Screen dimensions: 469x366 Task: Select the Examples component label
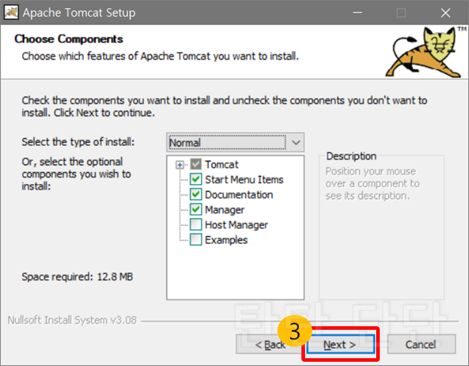tap(227, 240)
